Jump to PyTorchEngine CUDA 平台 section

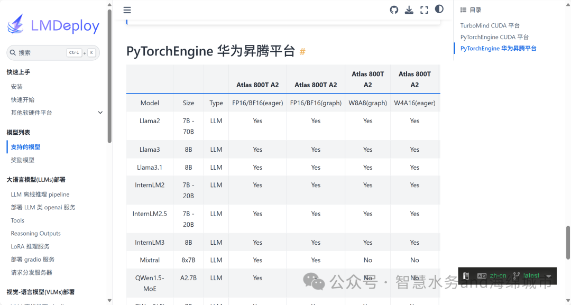[494, 37]
